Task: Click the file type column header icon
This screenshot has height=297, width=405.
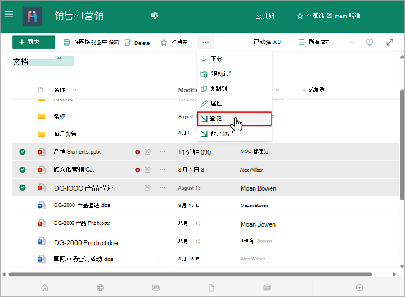Action: [x=40, y=90]
